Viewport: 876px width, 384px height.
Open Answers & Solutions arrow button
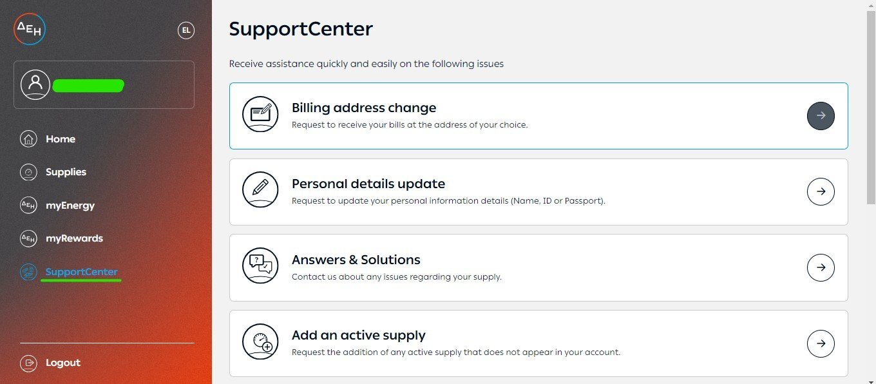pyautogui.click(x=821, y=267)
